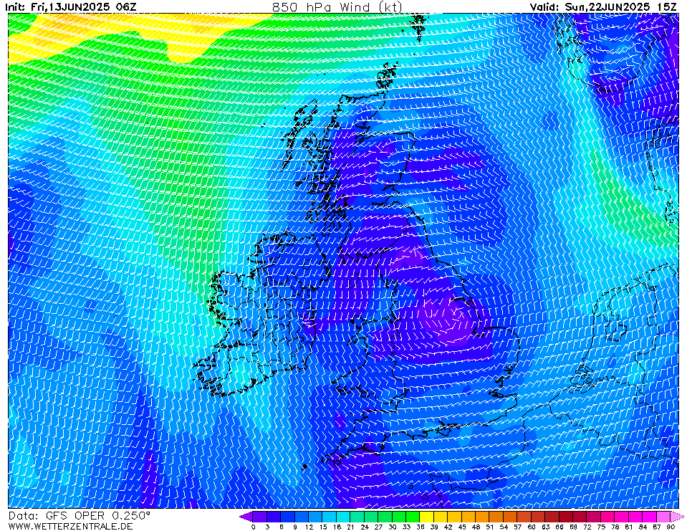Click the legend value '21'
The image size is (687, 531).
tap(350, 527)
